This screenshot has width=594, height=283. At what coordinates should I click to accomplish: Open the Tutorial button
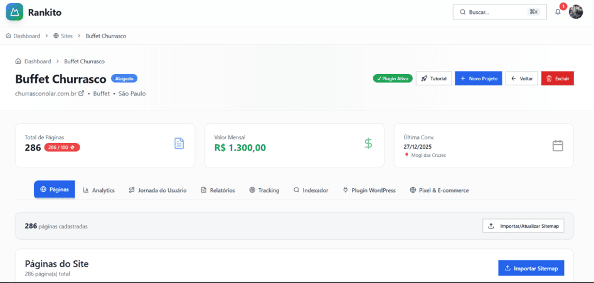[x=434, y=78]
